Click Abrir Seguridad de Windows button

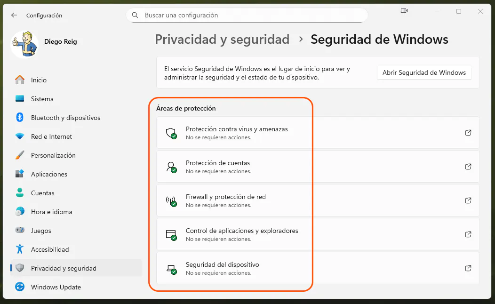(x=423, y=72)
